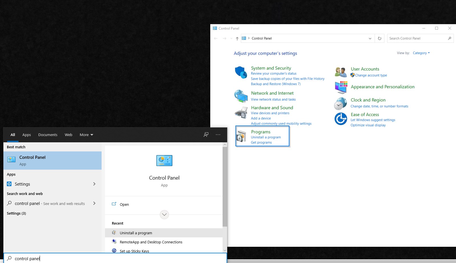This screenshot has width=456, height=263.
Task: Click Uninstall a program recent icon
Action: point(114,233)
